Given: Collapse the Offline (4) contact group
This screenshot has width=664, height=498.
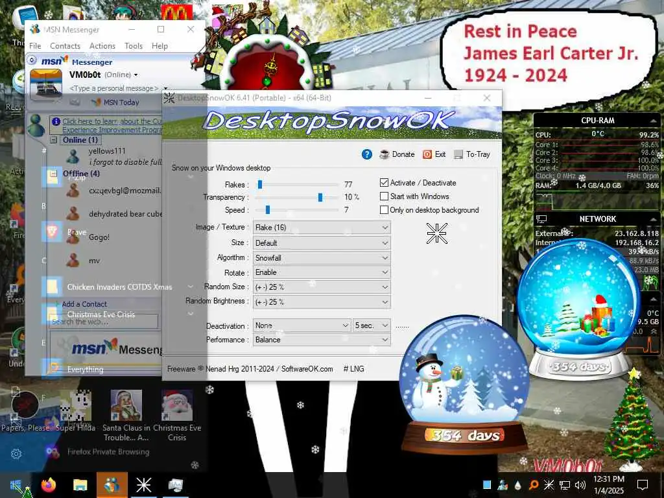Looking at the screenshot, I should (x=54, y=174).
